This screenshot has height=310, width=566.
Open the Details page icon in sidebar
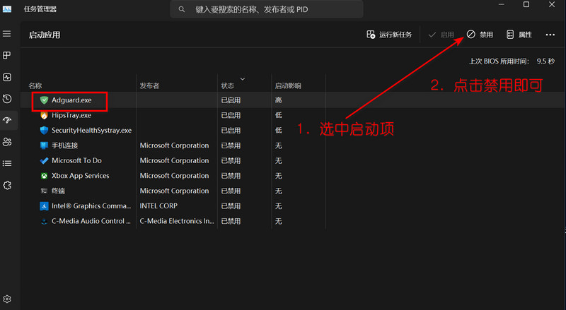[7, 163]
